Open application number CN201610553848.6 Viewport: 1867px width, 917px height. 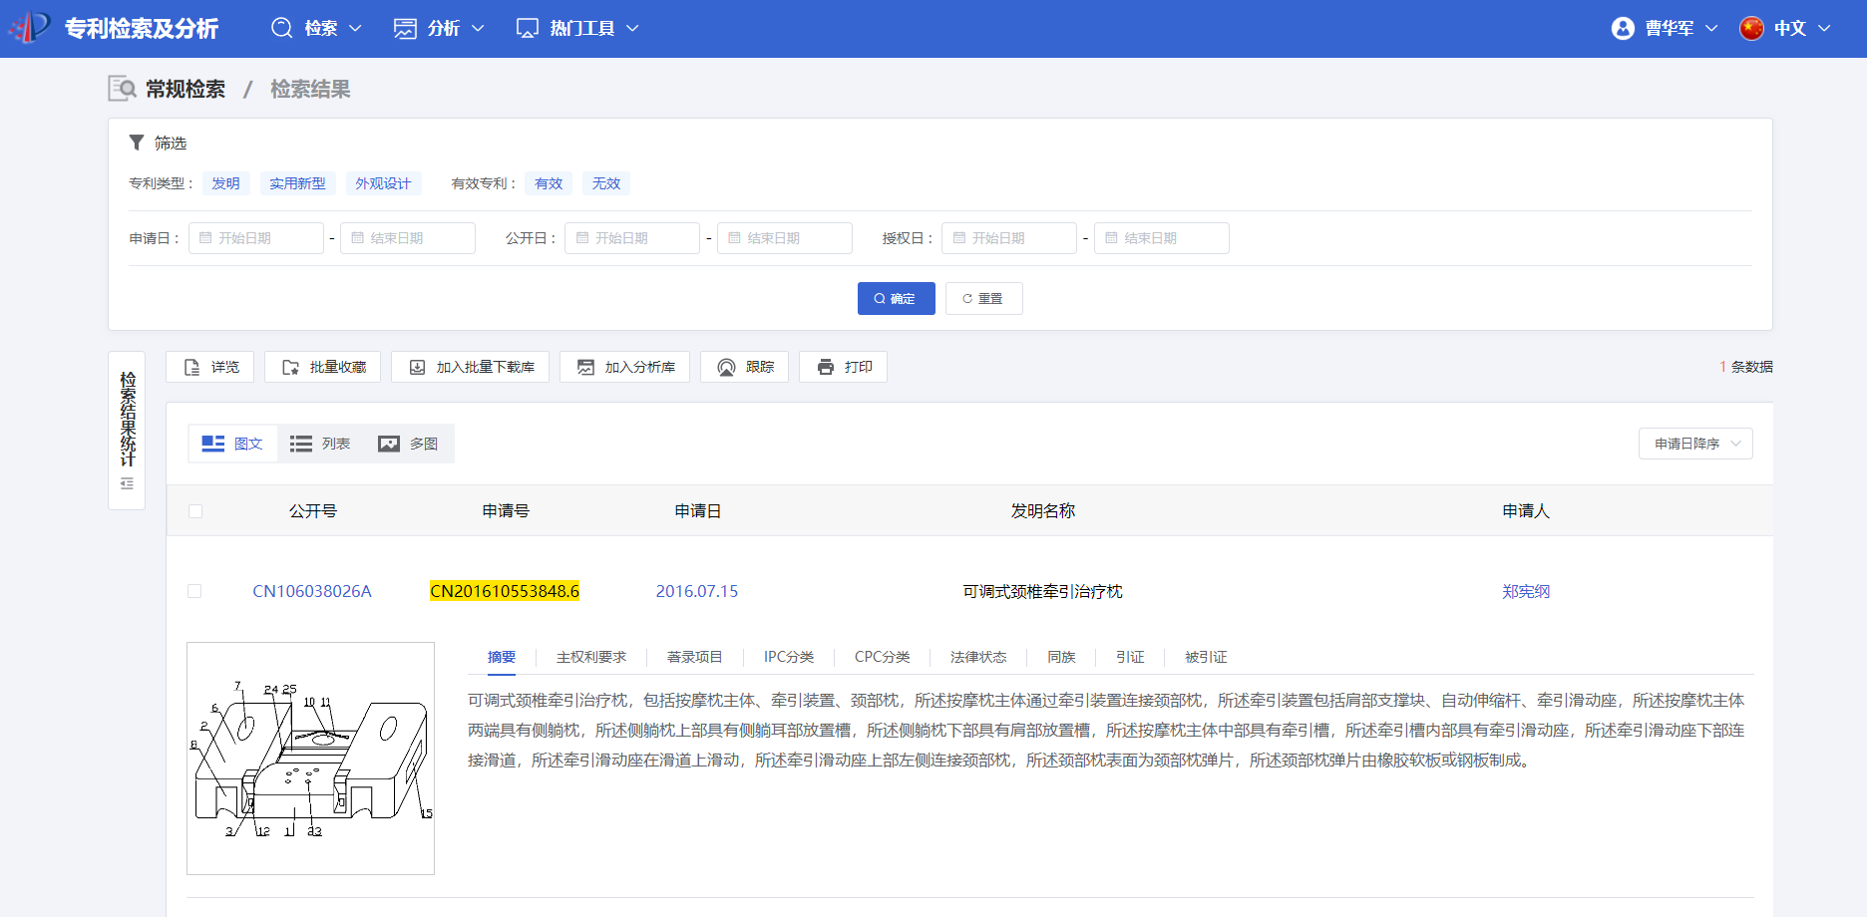505,591
